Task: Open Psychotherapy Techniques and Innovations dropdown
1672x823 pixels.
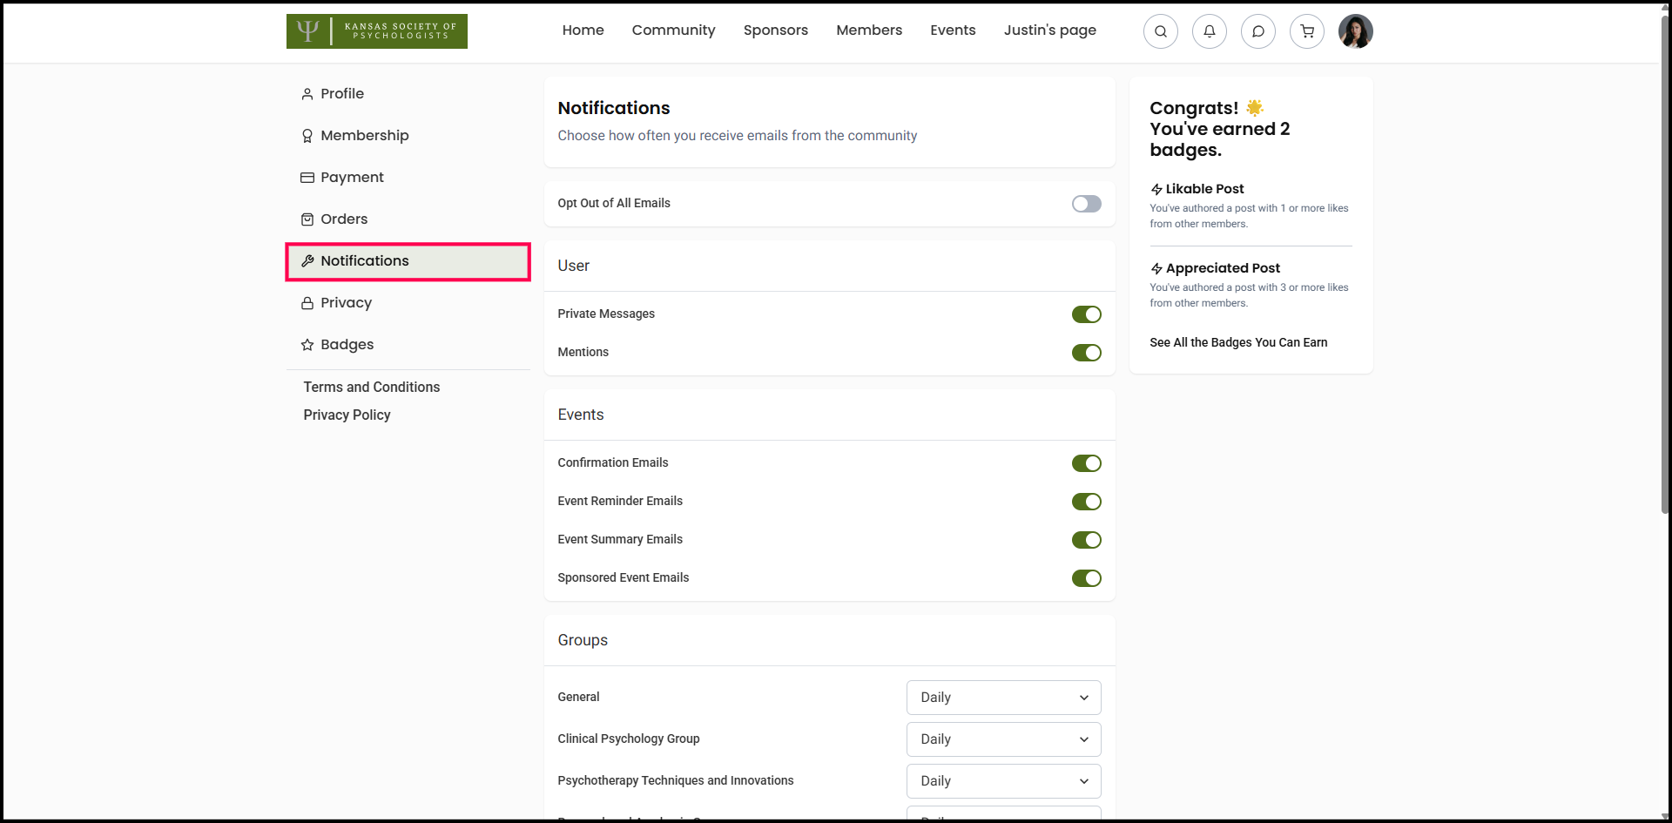Action: pos(1003,781)
